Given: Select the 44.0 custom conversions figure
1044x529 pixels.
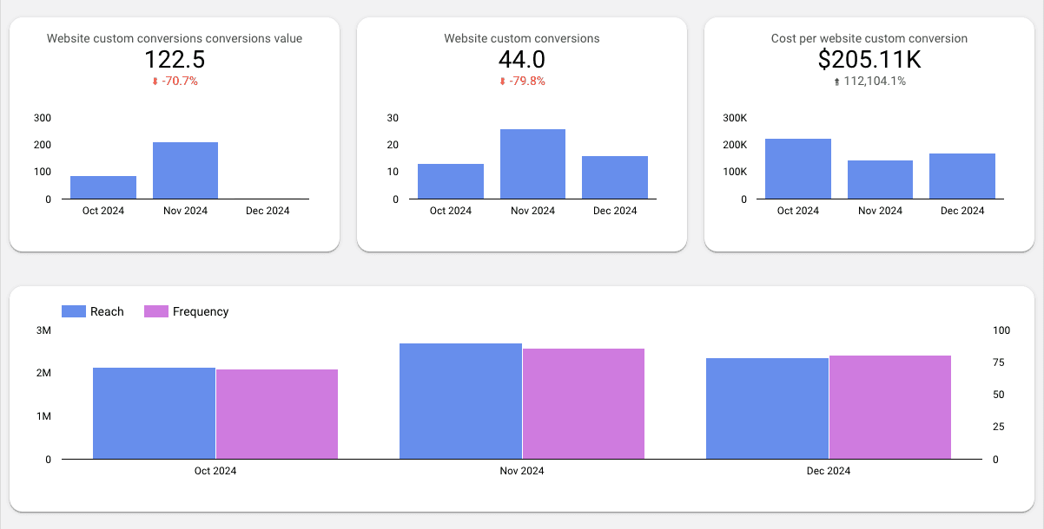Looking at the screenshot, I should click(522, 60).
